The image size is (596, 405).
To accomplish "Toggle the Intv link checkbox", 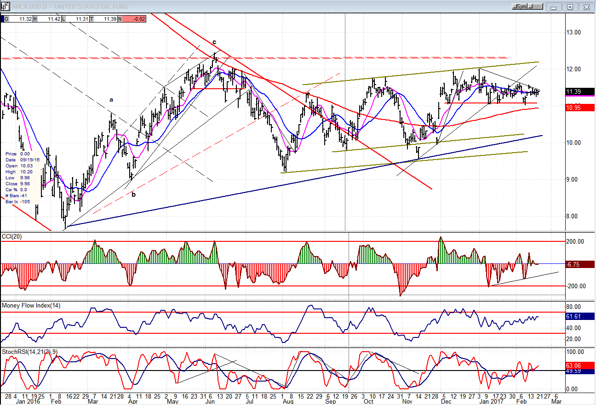I will coord(536,6).
